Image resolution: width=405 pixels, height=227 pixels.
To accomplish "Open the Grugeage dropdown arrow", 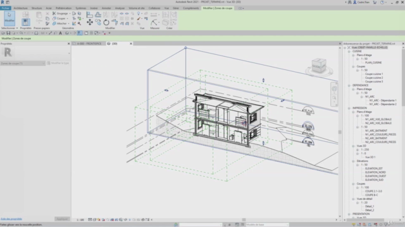I will 70,13.
